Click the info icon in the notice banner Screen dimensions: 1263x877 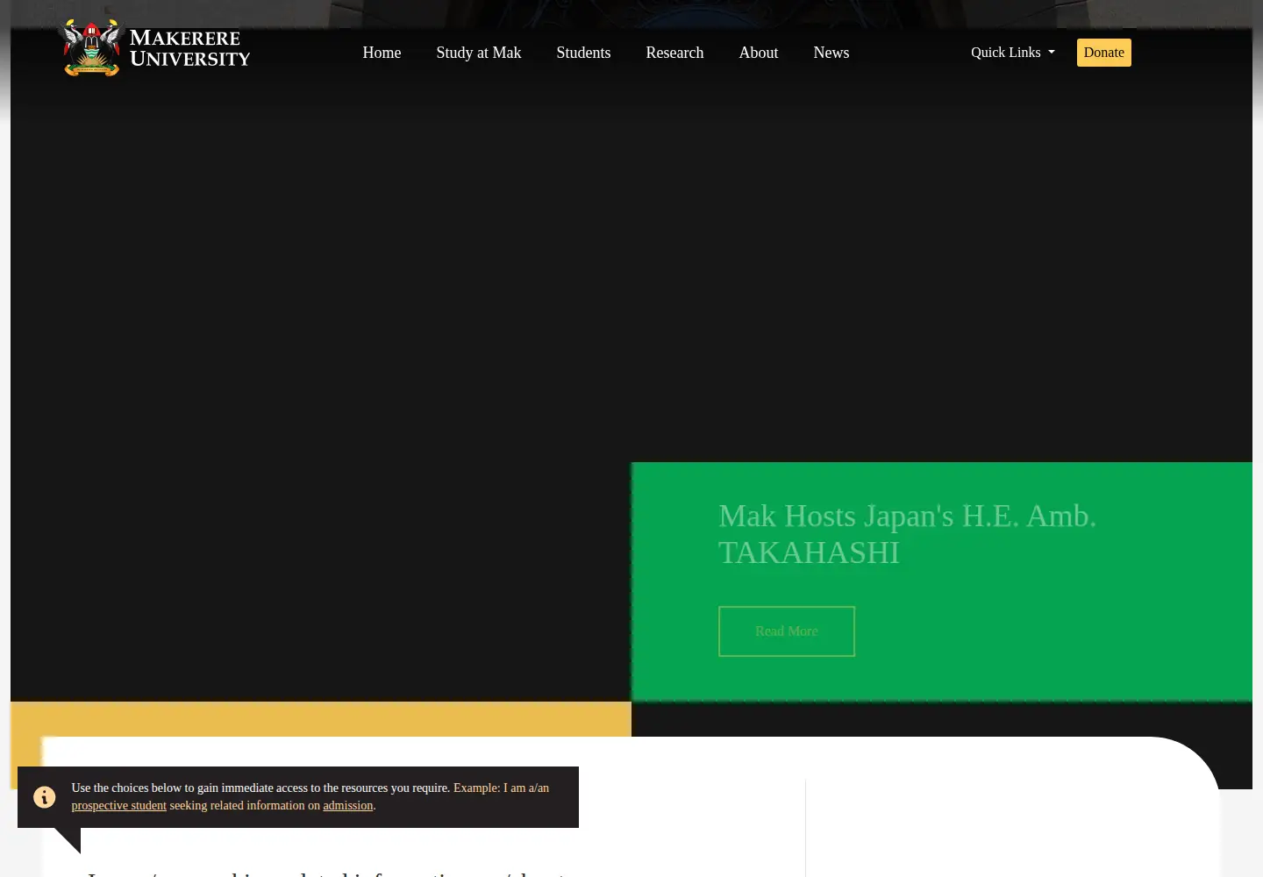tap(44, 797)
